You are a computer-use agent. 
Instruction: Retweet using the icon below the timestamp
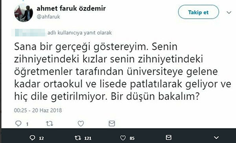50,124
